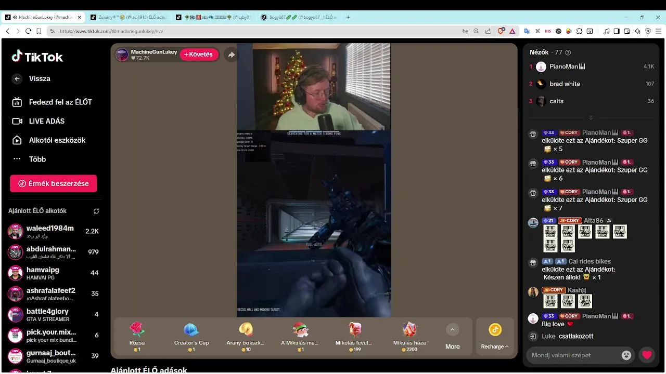Screen dimensions: 666x374
Task: Refresh the Ajánlott ÉLŐ alkotók list
Action: 96,211
